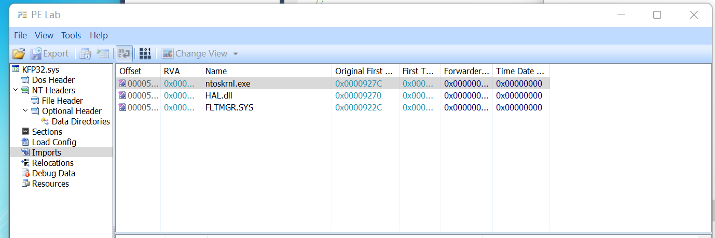This screenshot has width=715, height=238.
Task: Sort by the Original First column header
Action: pyautogui.click(x=366, y=71)
